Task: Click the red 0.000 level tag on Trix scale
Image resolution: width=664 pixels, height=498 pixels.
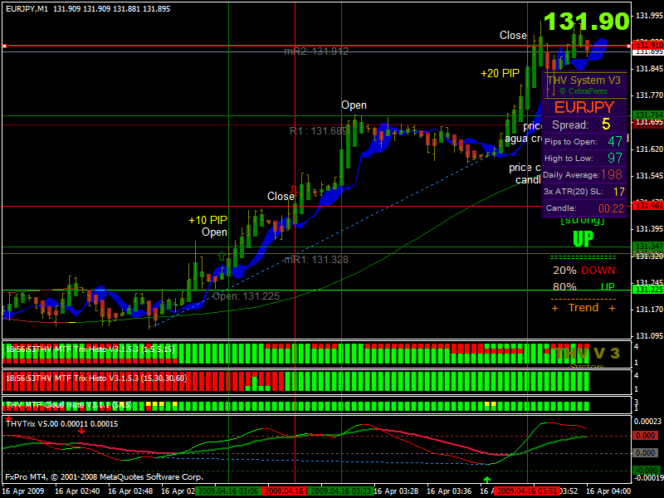Action: tap(646, 435)
